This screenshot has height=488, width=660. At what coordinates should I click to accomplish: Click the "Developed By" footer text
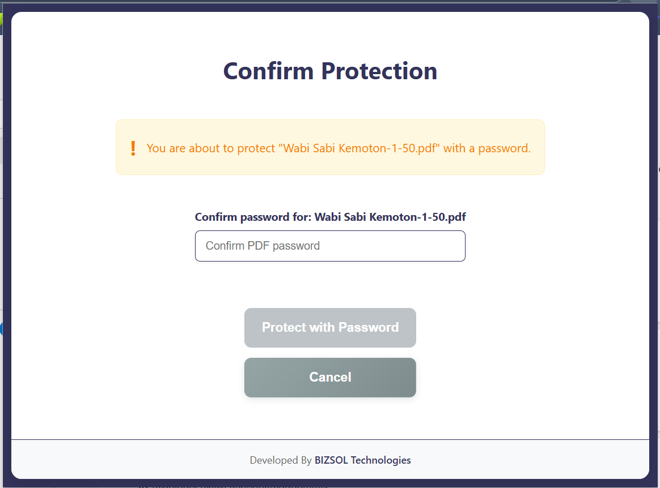(x=281, y=460)
